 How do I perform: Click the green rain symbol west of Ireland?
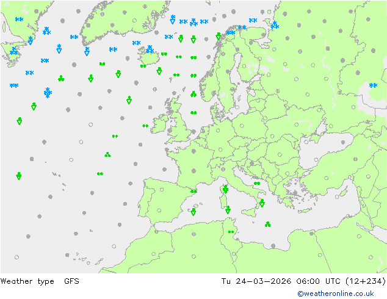pos(145,126)
